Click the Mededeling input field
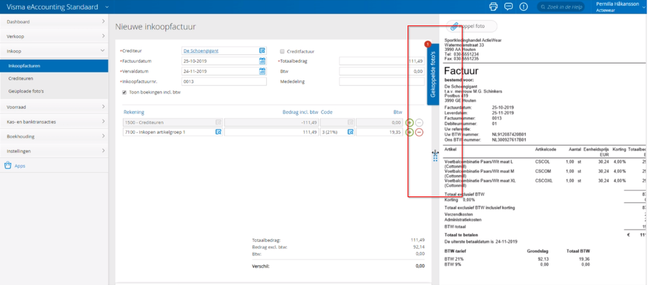Image resolution: width=653 pixels, height=285 pixels. (382, 81)
